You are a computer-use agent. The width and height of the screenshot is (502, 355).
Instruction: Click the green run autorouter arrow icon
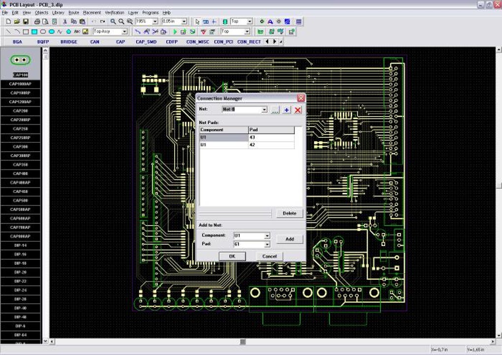click(x=175, y=32)
